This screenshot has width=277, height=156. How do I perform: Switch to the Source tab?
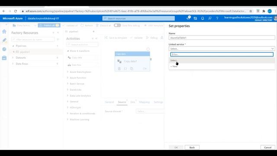click(x=122, y=102)
